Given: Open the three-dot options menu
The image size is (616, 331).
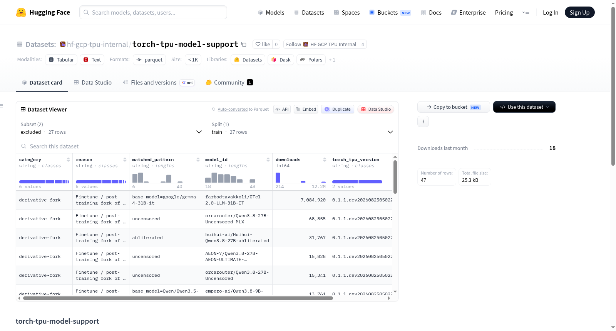Looking at the screenshot, I should (x=423, y=121).
